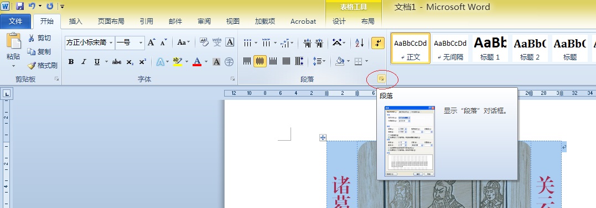Open the Line Spacing dropdown
Image resolution: width=596 pixels, height=208 pixels.
319,61
